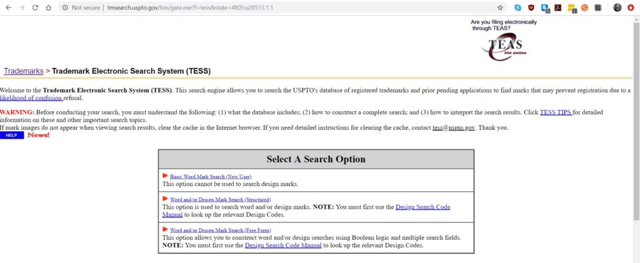Bookmark this page with the star
The image size is (640, 263).
[500, 7]
